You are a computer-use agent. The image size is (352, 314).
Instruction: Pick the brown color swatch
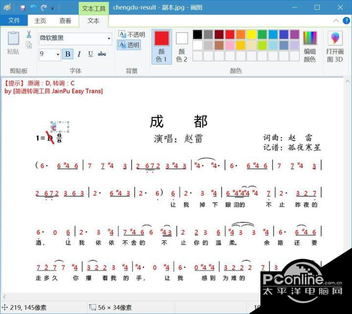pyautogui.click(x=219, y=45)
